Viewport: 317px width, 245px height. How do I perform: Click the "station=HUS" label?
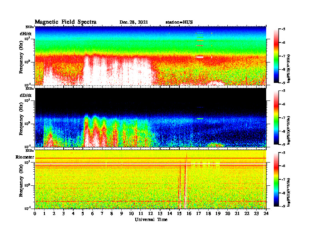pos(179,22)
